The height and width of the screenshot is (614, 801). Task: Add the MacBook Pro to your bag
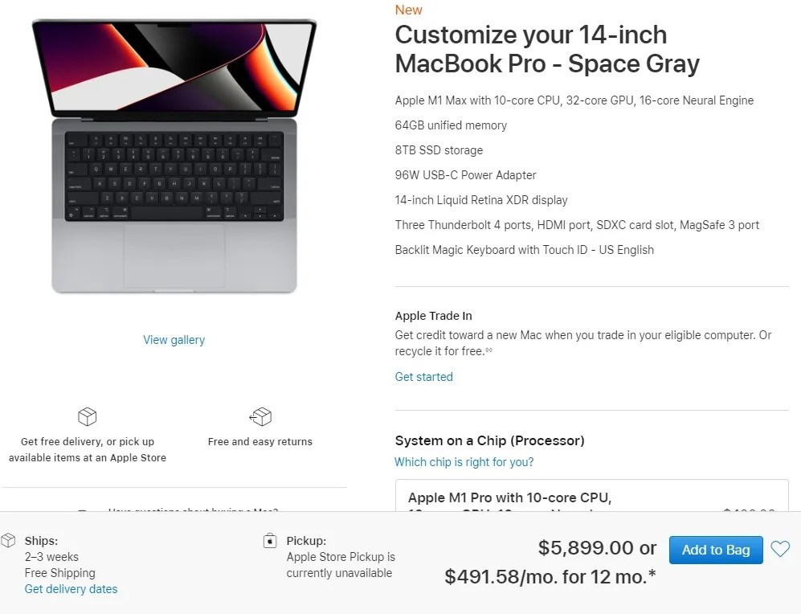(x=715, y=550)
